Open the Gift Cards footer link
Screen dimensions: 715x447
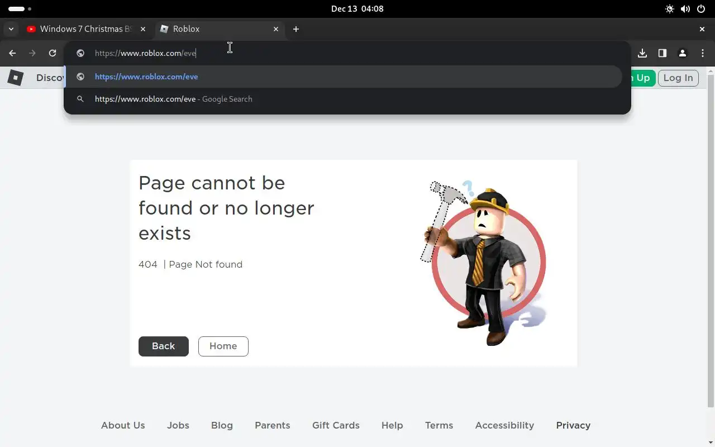[336, 425]
